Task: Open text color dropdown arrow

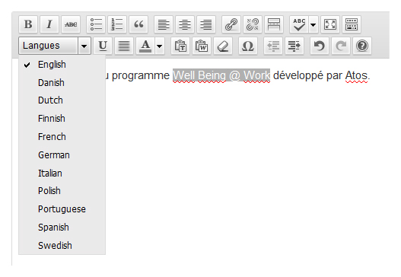Action: (160, 46)
